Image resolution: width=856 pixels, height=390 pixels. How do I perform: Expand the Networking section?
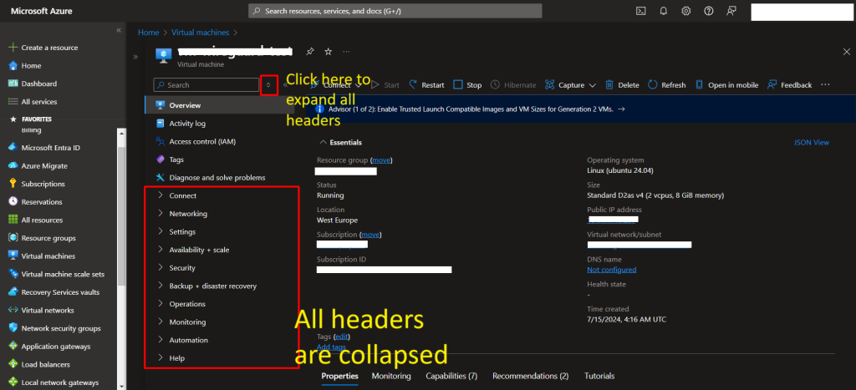pyautogui.click(x=188, y=214)
